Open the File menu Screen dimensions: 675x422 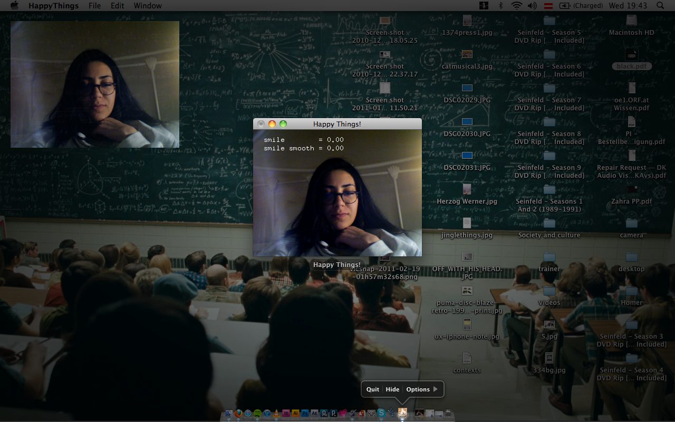click(x=94, y=6)
